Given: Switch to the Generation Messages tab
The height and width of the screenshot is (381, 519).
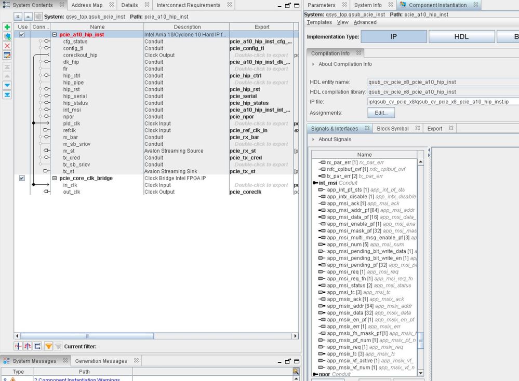Looking at the screenshot, I should click(x=101, y=361).
